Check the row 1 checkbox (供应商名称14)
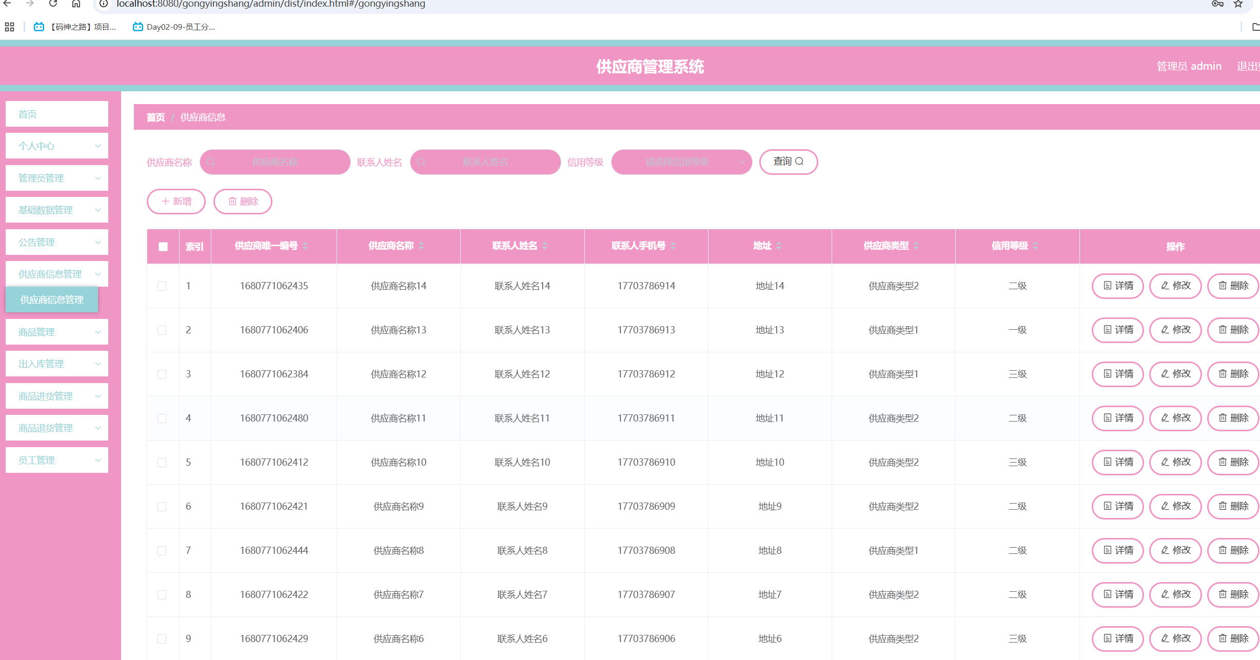 (162, 286)
